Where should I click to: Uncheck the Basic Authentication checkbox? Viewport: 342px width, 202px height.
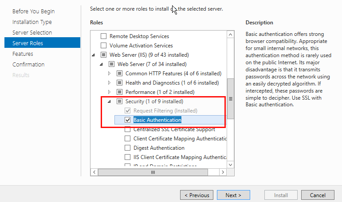click(128, 120)
